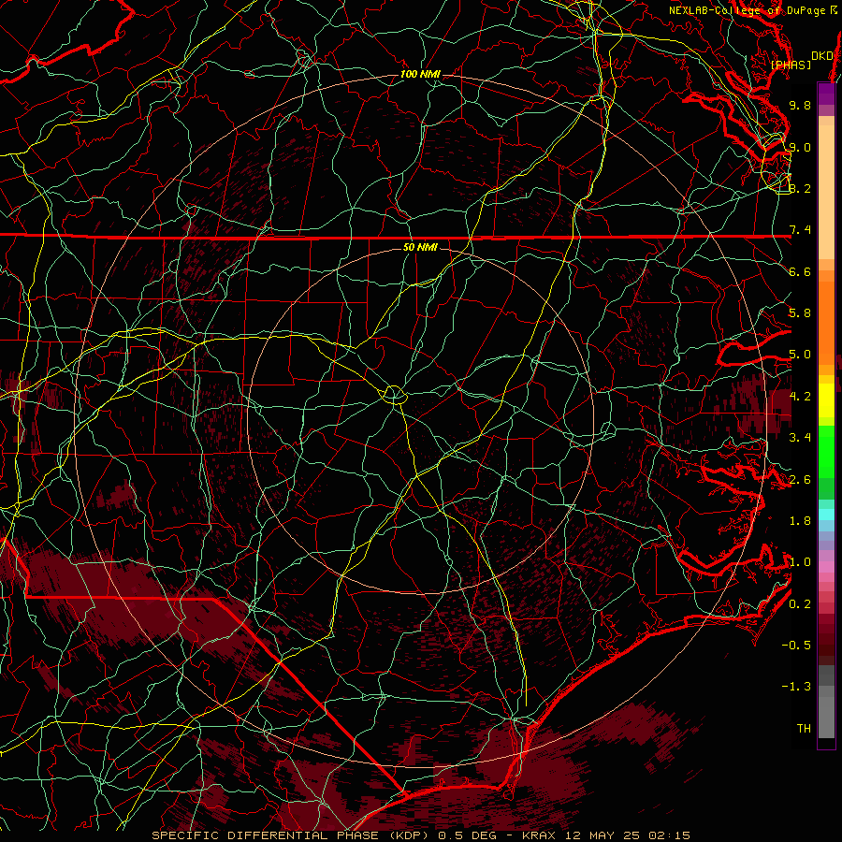This screenshot has width=842, height=842.
Task: Click the 12 MAY 25 02:15 timestamp
Action: pyautogui.click(x=628, y=835)
